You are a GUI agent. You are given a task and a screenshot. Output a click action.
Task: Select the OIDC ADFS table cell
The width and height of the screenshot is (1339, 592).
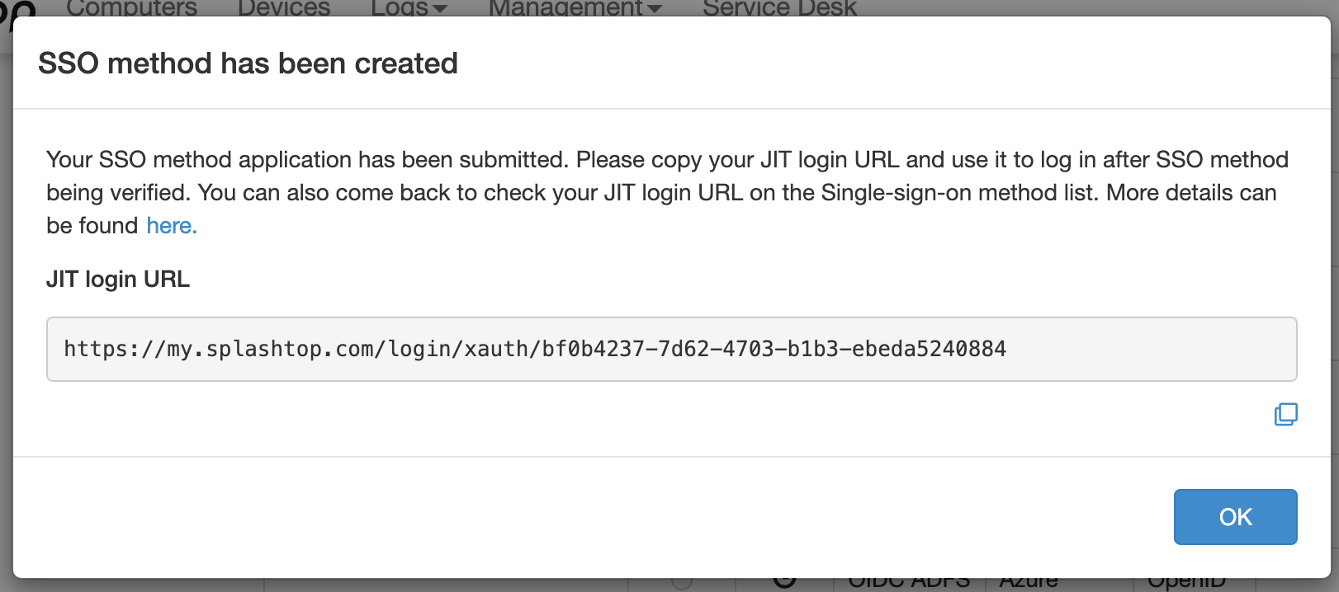coord(909,584)
